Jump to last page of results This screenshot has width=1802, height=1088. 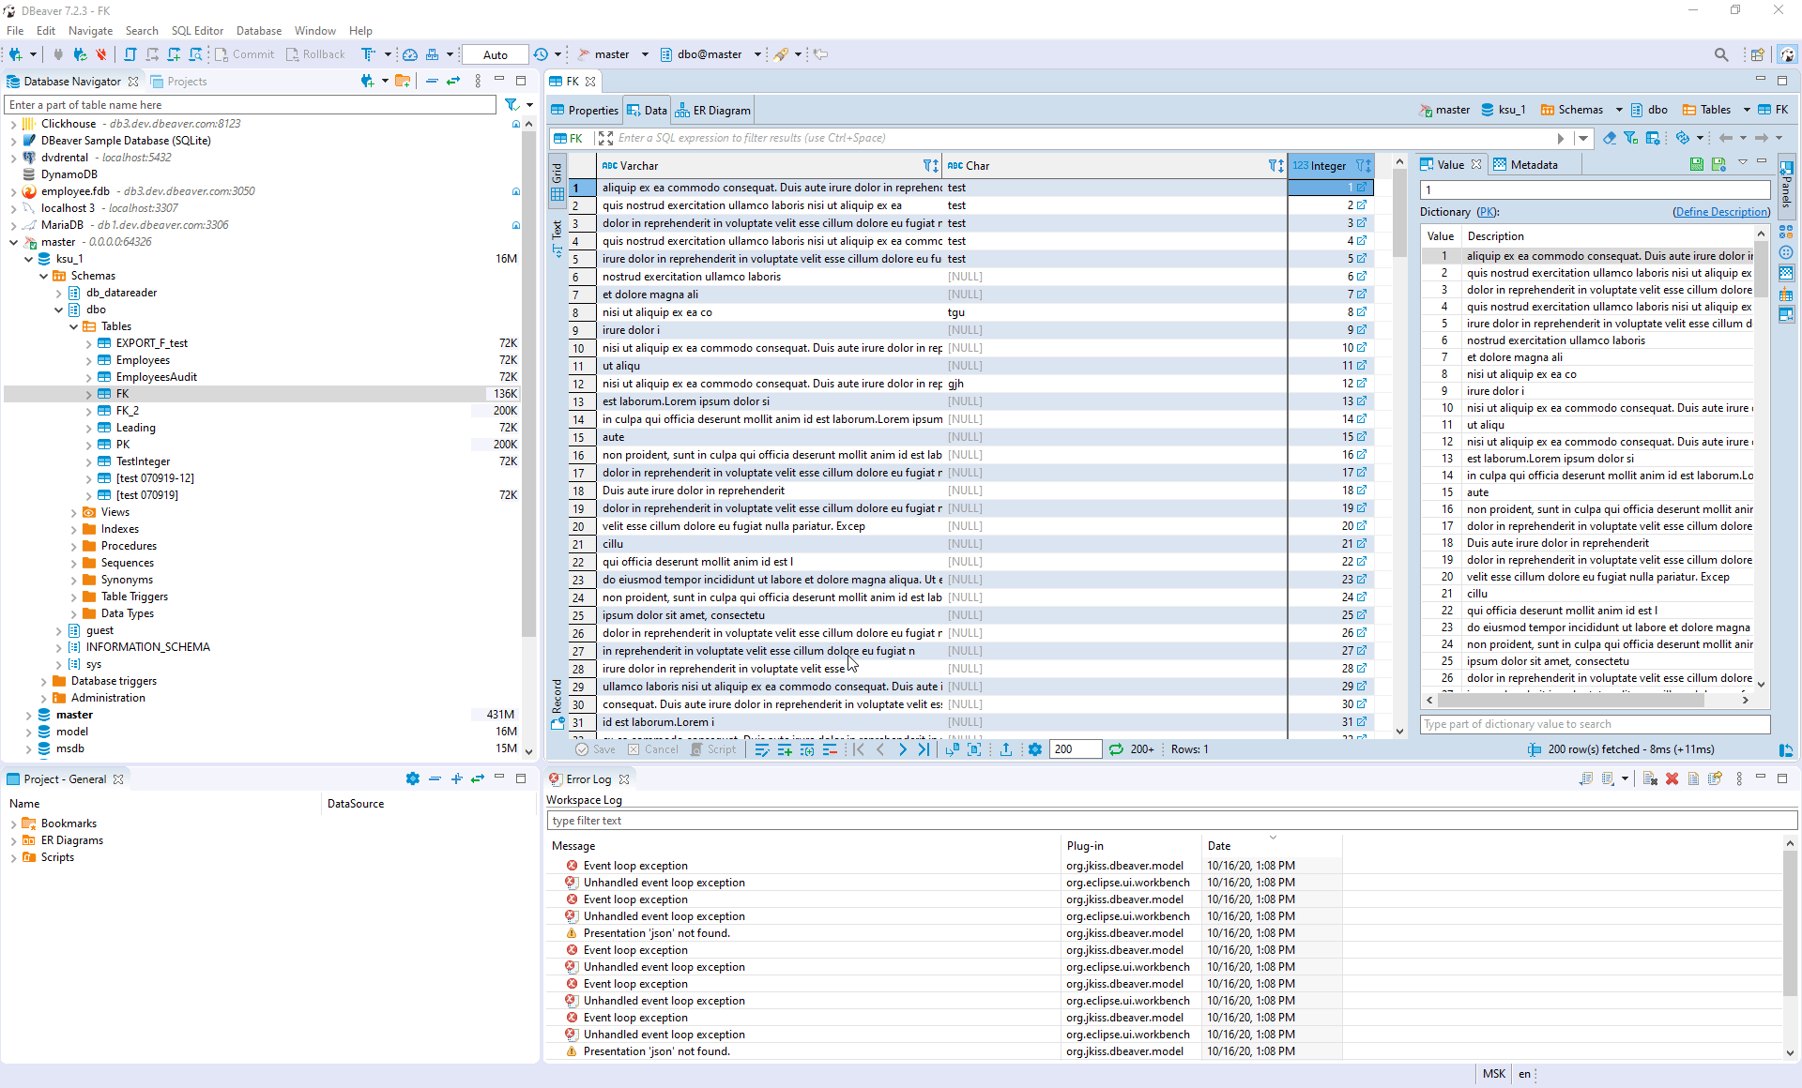pyautogui.click(x=924, y=749)
